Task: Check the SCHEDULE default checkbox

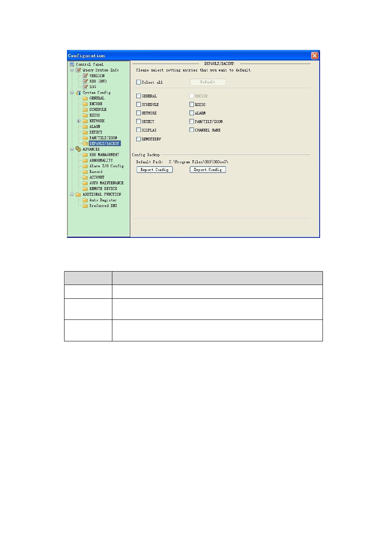Action: tap(138, 104)
